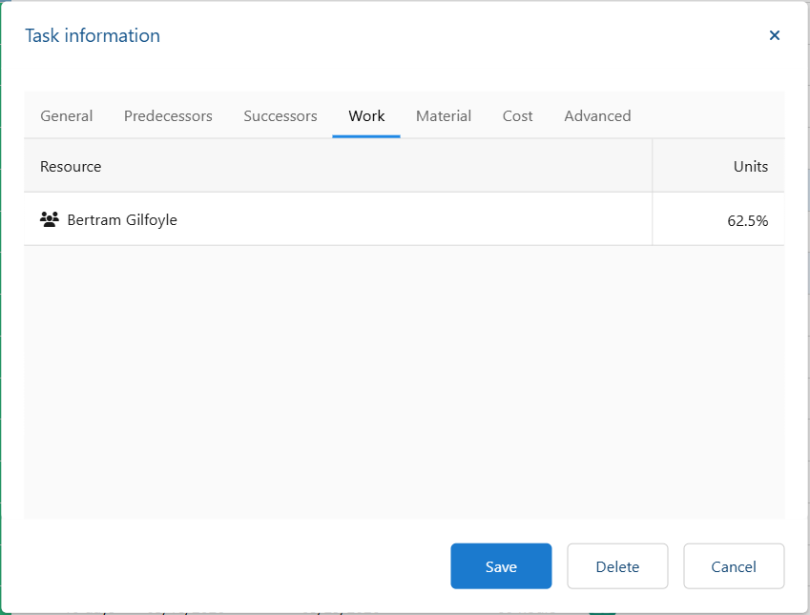Go to the Cost tab

[517, 115]
